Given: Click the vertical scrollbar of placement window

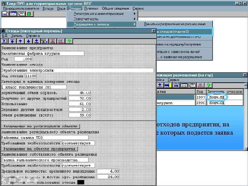Looking at the screenshot, I should [246, 116].
